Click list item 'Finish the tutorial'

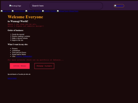(18, 34)
